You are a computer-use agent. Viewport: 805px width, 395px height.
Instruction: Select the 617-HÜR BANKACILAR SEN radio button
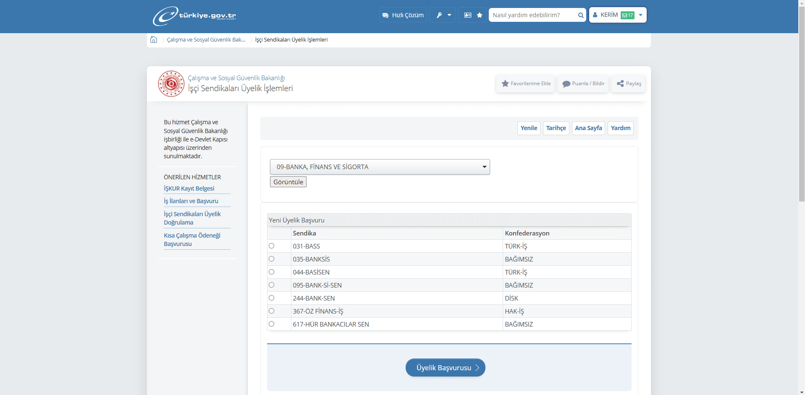[x=272, y=324]
